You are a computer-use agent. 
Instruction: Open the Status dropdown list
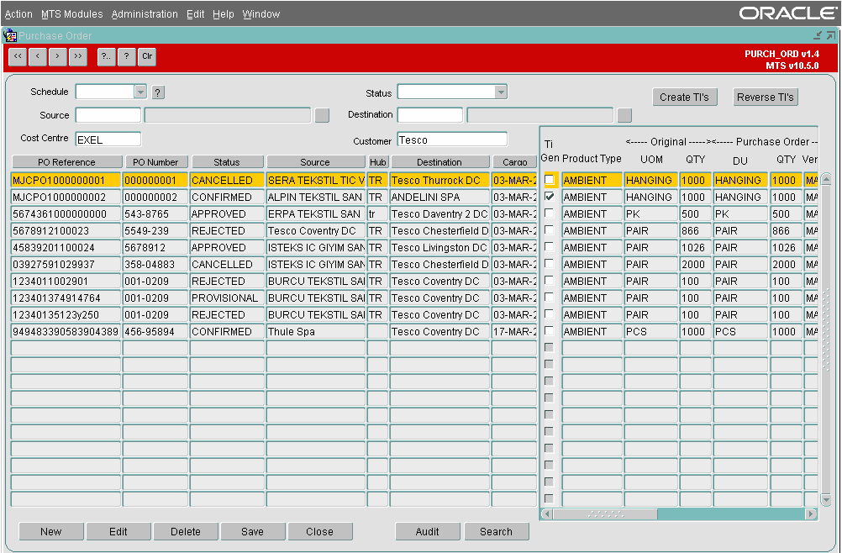(501, 92)
